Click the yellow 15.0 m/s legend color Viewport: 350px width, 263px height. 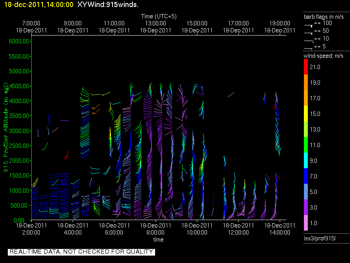pyautogui.click(x=306, y=114)
